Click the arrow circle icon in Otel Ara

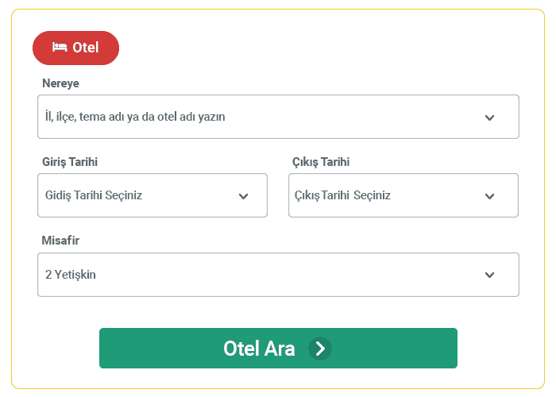click(x=320, y=349)
